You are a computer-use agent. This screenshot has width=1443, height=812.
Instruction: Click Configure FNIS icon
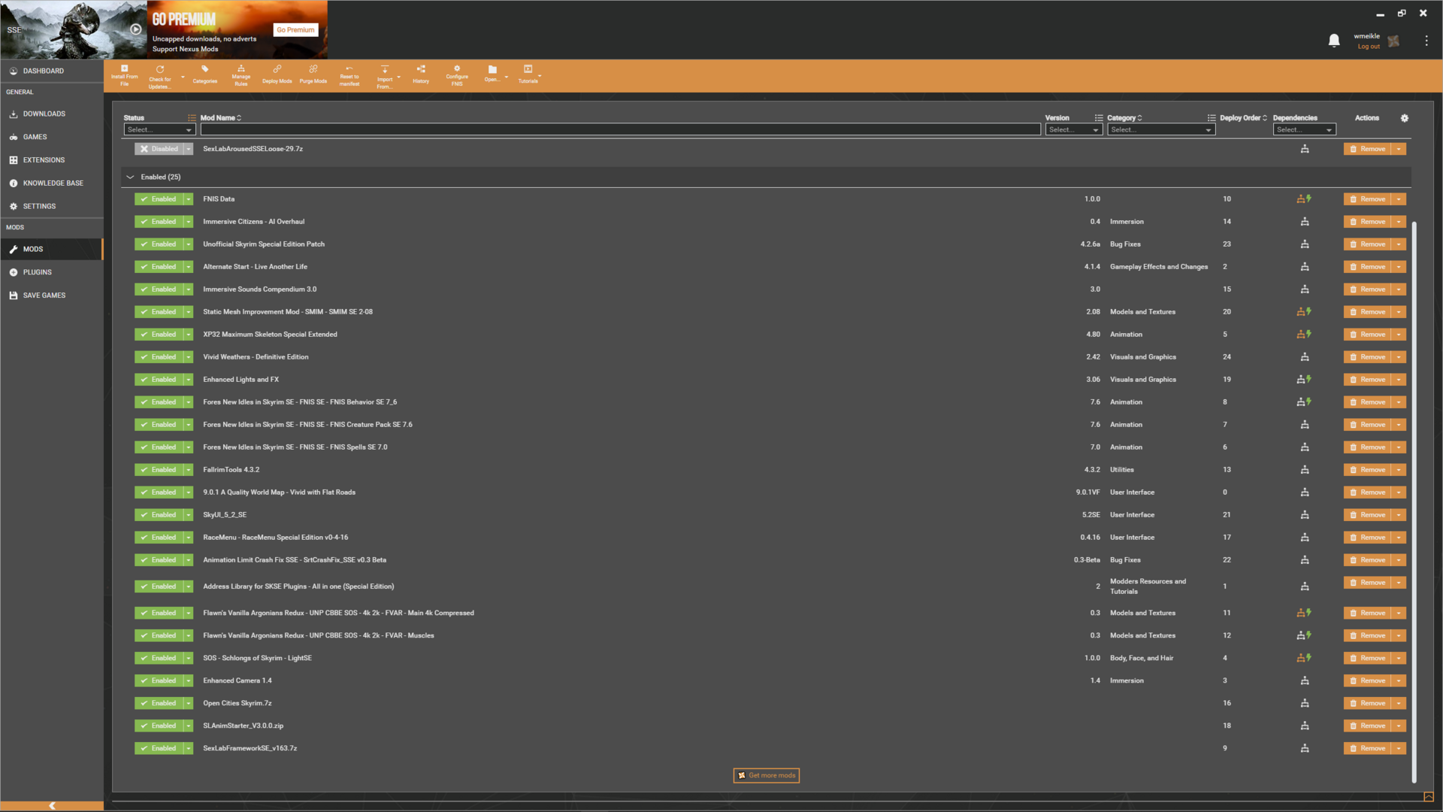pyautogui.click(x=457, y=75)
